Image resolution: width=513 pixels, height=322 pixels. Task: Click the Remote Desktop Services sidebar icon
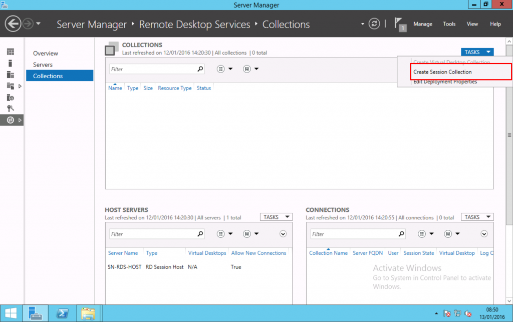(11, 120)
